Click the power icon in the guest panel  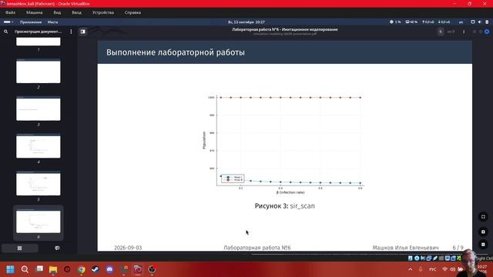click(487, 22)
